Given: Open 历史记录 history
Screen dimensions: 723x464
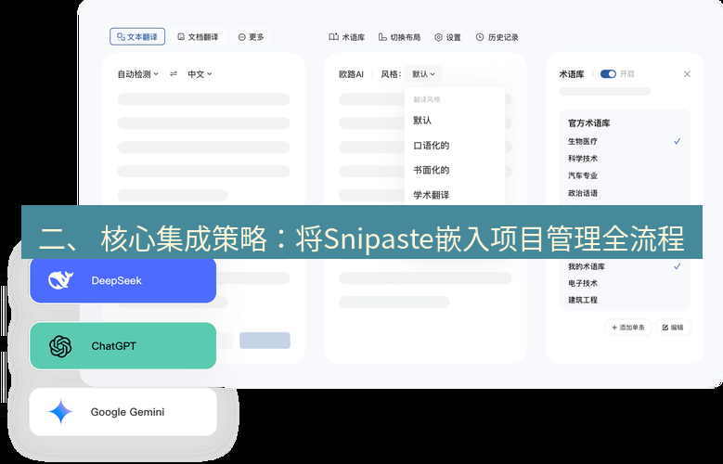Looking at the screenshot, I should [497, 37].
